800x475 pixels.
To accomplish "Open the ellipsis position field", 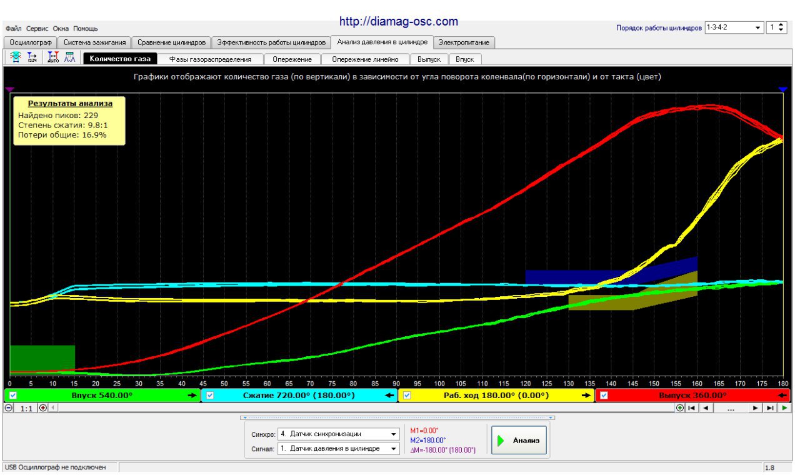I will pos(731,407).
